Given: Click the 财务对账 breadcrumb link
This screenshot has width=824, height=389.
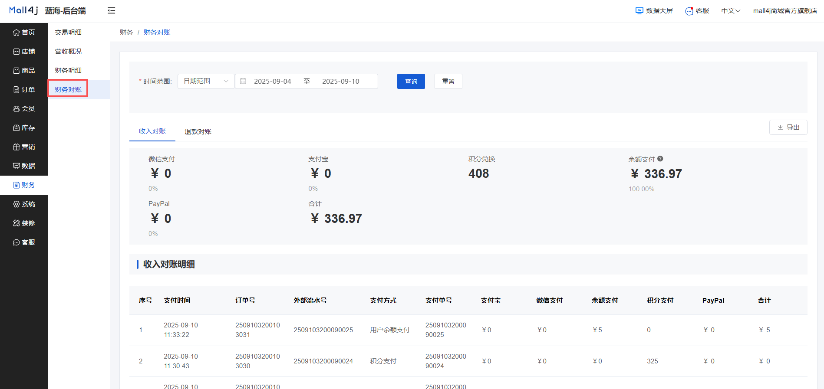Looking at the screenshot, I should tap(157, 33).
